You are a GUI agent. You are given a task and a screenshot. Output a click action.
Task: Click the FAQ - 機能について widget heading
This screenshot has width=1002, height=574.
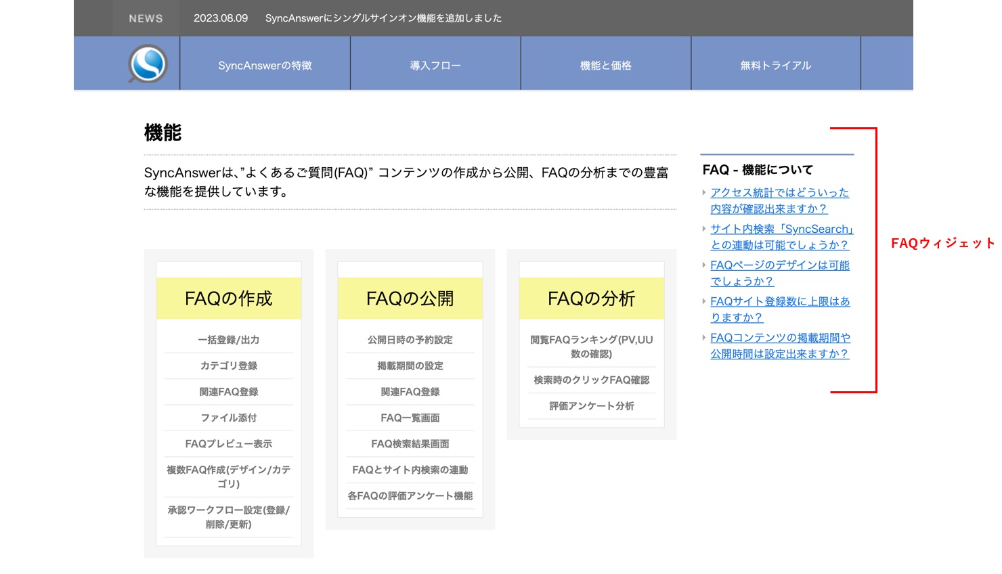[758, 170]
